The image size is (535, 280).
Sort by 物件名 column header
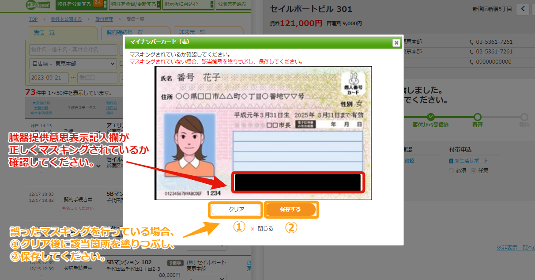point(111,103)
